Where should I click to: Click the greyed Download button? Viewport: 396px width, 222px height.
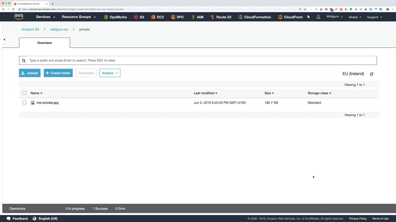86,73
